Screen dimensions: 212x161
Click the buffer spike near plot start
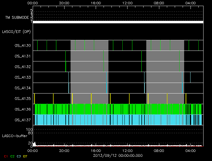[35, 144]
